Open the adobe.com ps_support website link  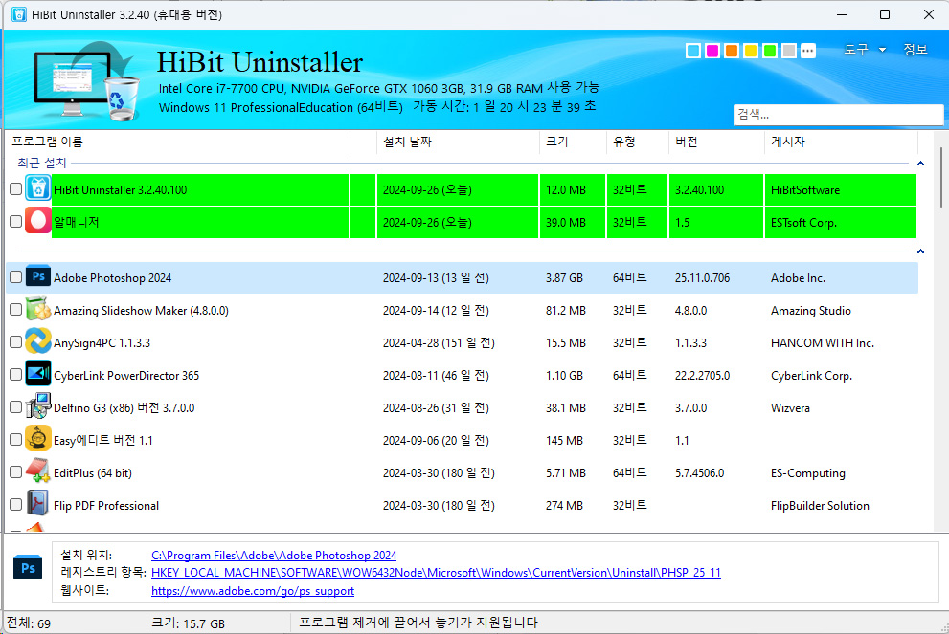(x=253, y=590)
